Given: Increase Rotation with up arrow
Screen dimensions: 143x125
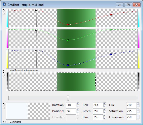Looking at the screenshot, I should [78, 104].
